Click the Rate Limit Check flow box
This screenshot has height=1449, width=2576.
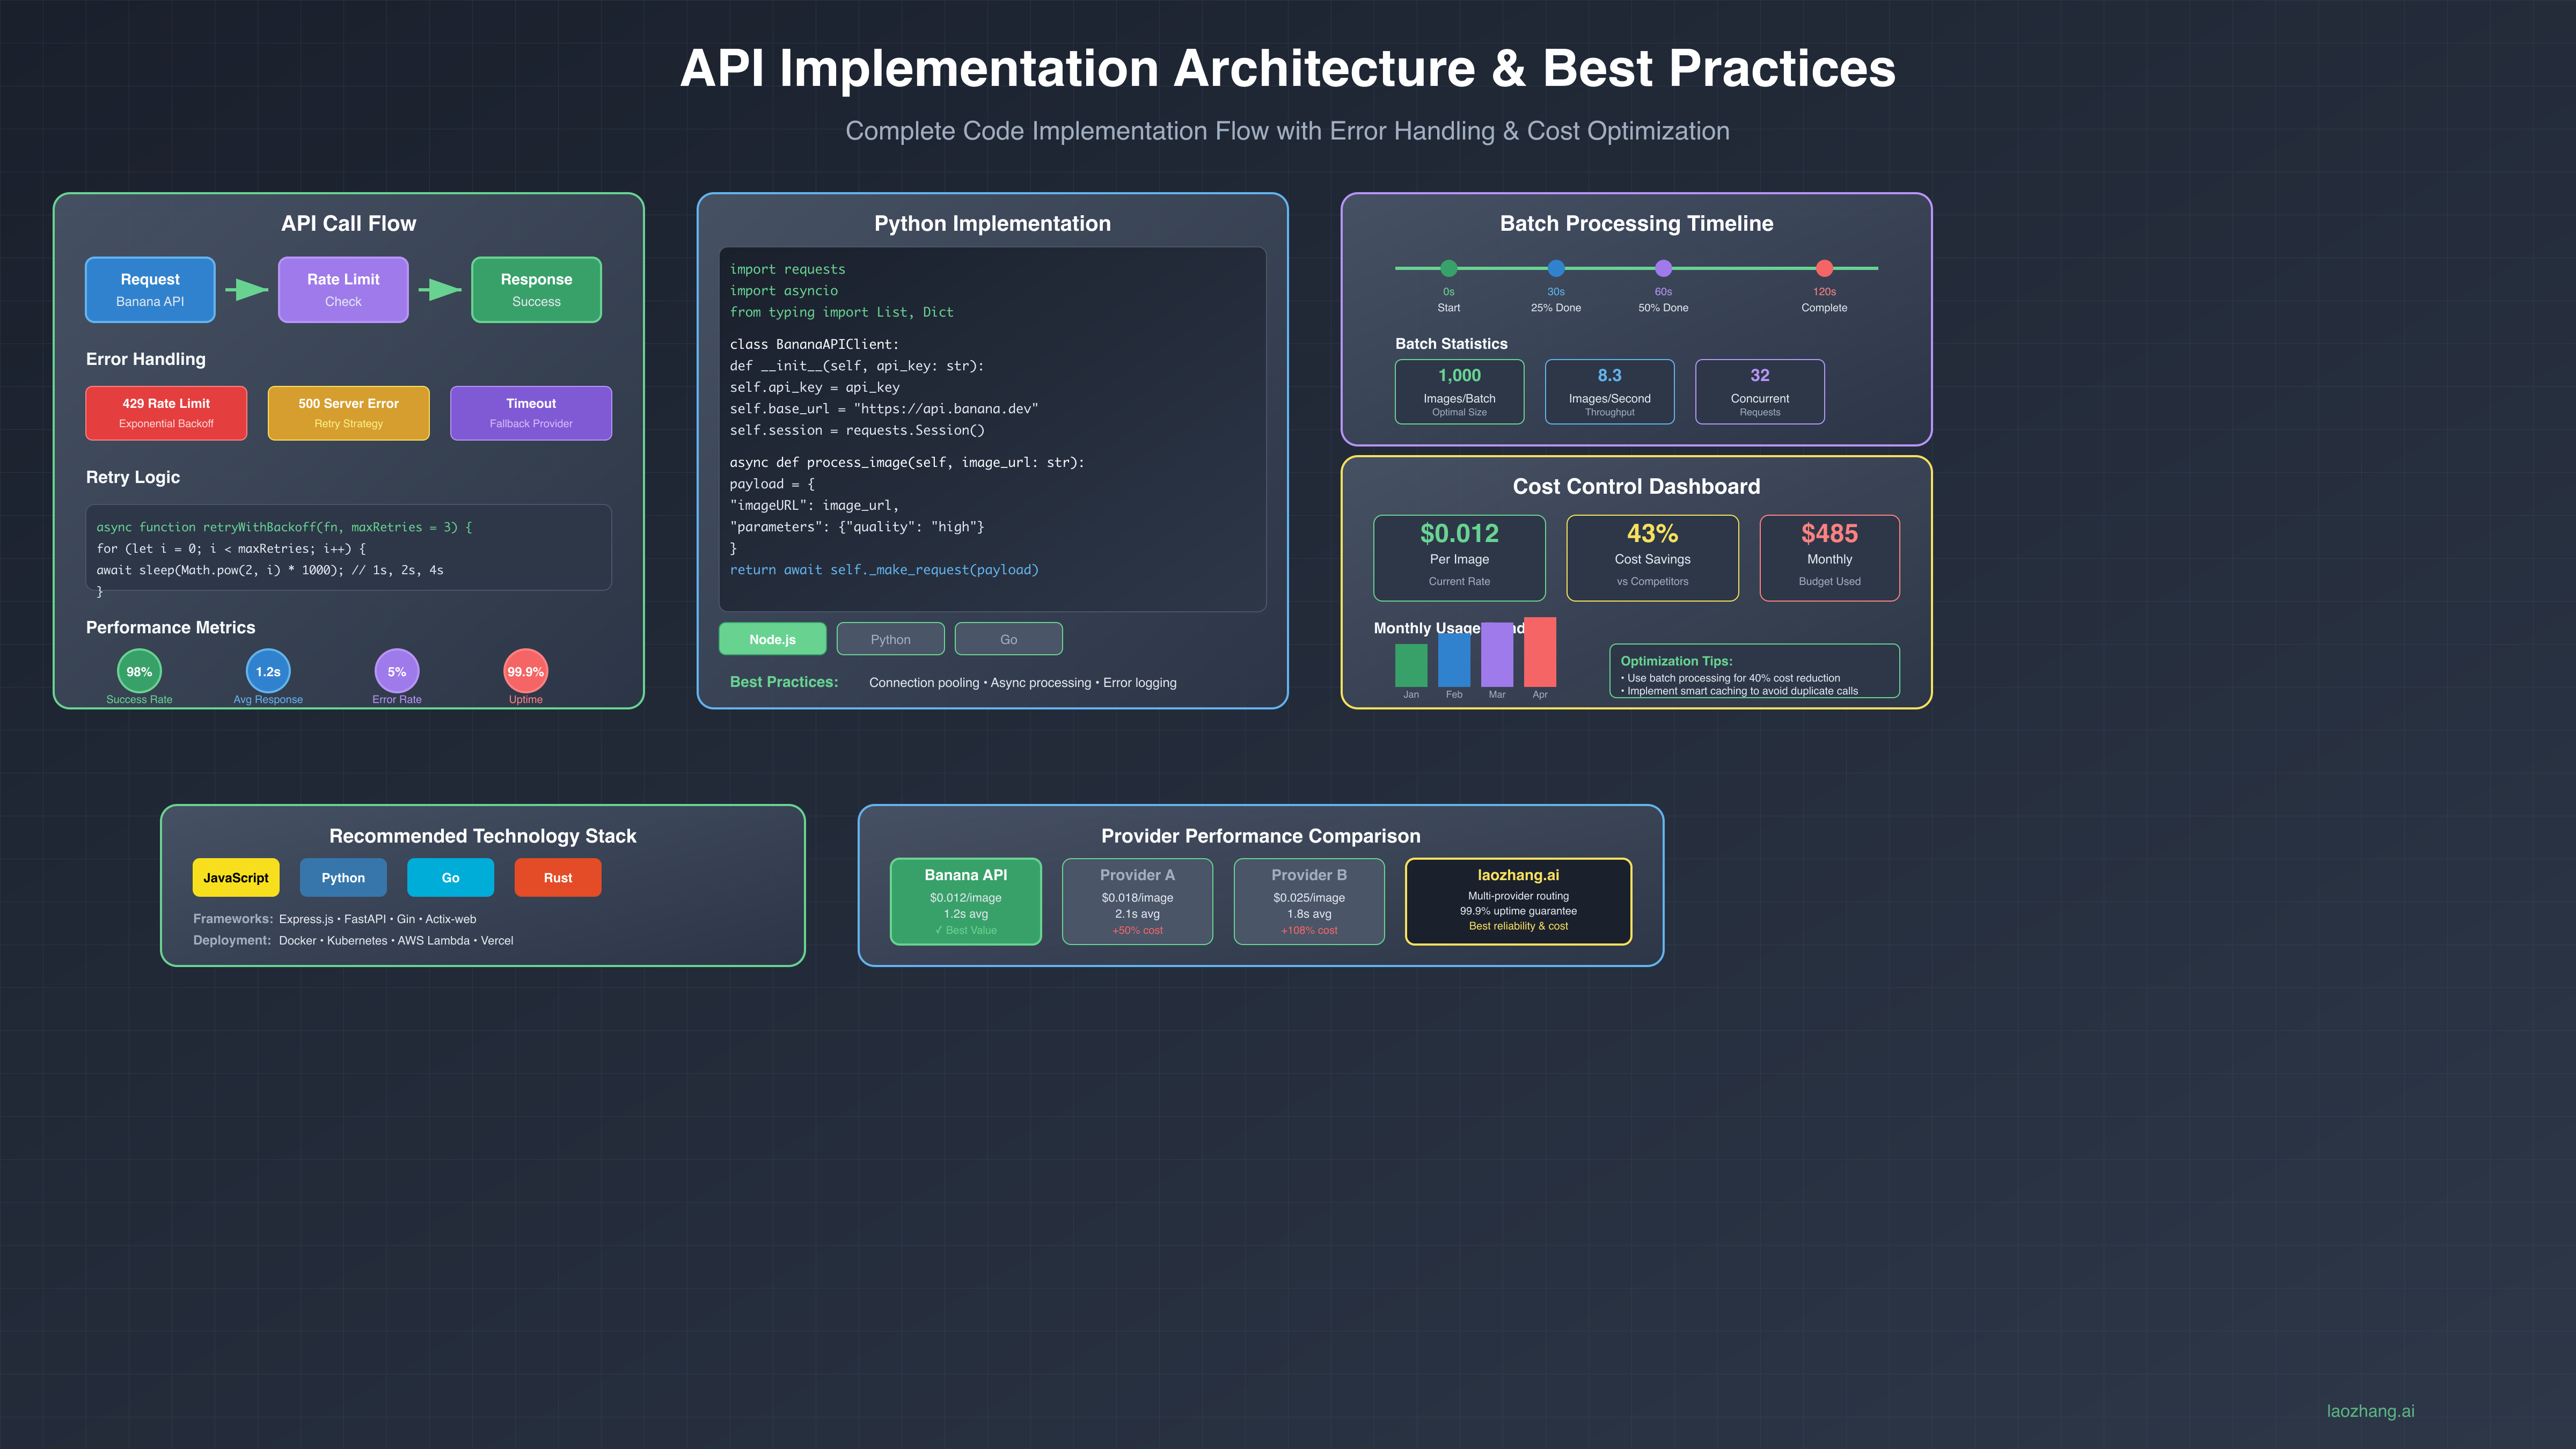pyautogui.click(x=343, y=290)
